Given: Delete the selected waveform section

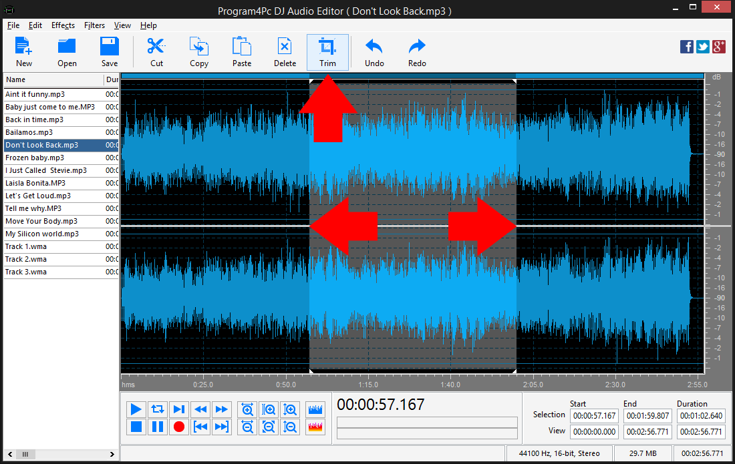Looking at the screenshot, I should tap(285, 51).
